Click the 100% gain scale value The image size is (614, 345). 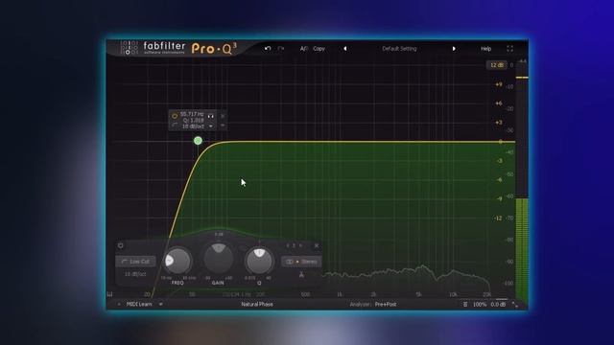click(480, 304)
